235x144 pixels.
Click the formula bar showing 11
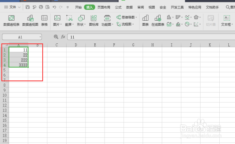pyautogui.click(x=151, y=37)
